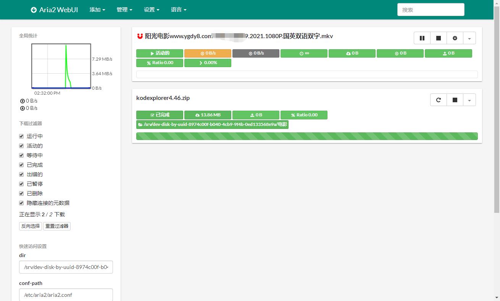Open settings gear for mkv download
Screen dimensions: 500x301
coord(455,38)
